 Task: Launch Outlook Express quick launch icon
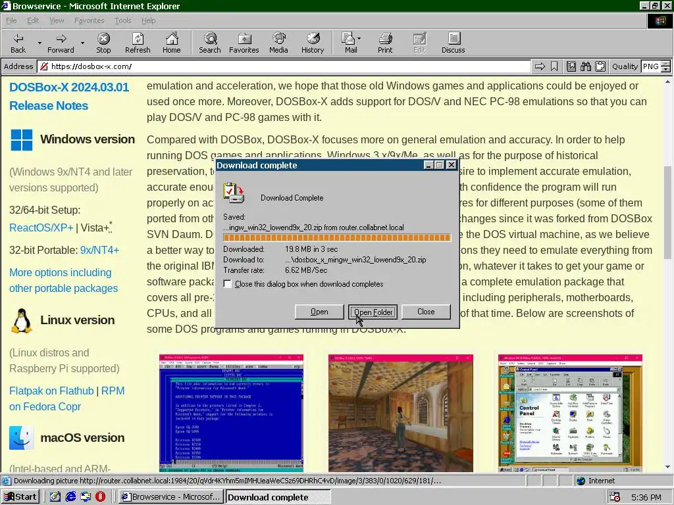(86, 497)
